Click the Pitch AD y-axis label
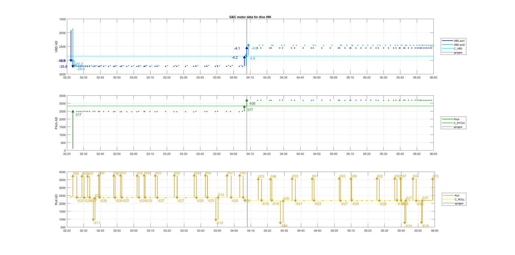Image resolution: width=515 pixels, height=255 pixels. tap(56, 123)
